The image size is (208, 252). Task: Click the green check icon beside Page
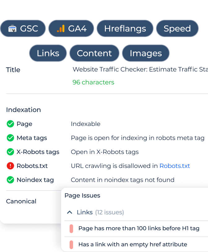tap(10, 124)
